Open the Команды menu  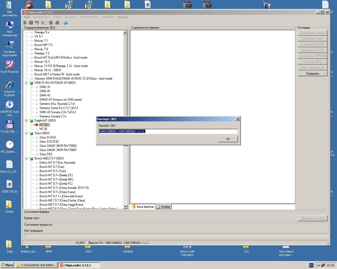point(71,17)
